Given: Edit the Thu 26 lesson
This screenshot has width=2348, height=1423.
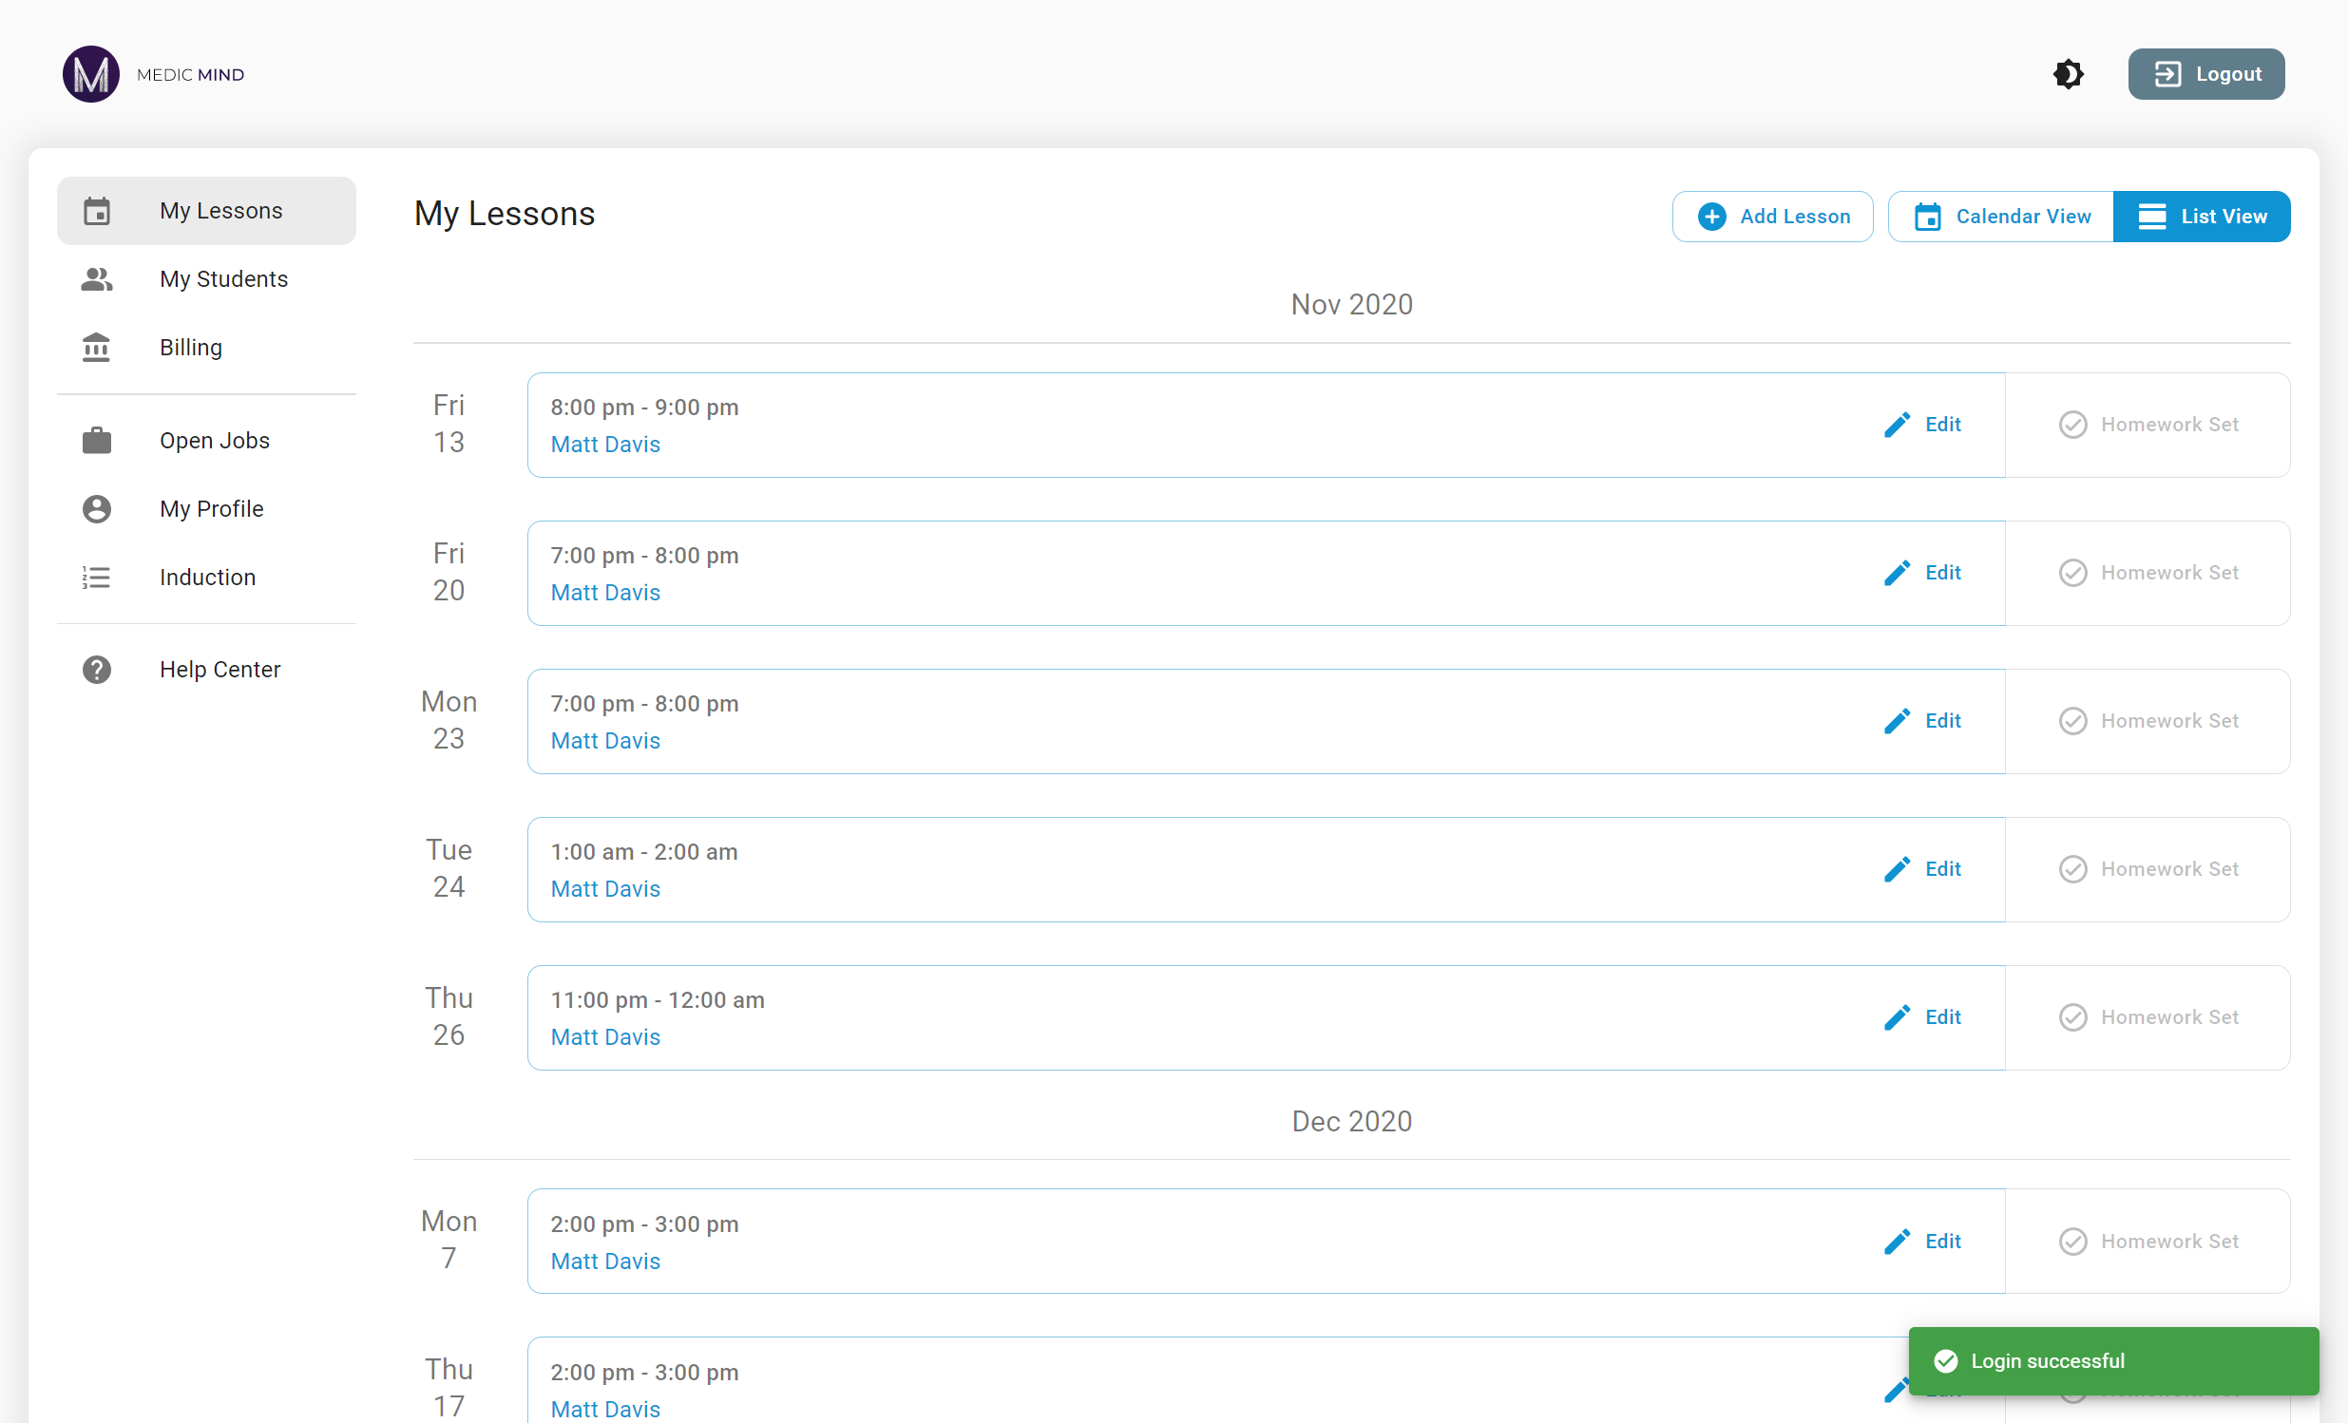Looking at the screenshot, I should pyautogui.click(x=1922, y=1017).
